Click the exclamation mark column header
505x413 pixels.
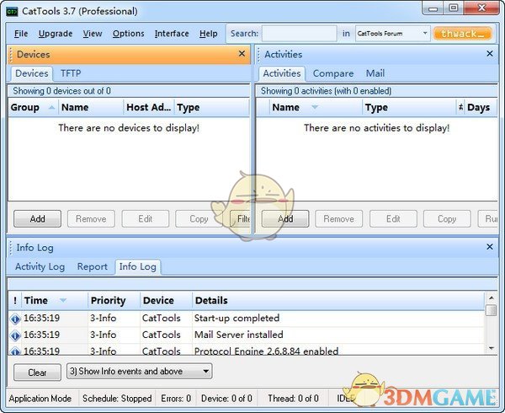coord(15,301)
